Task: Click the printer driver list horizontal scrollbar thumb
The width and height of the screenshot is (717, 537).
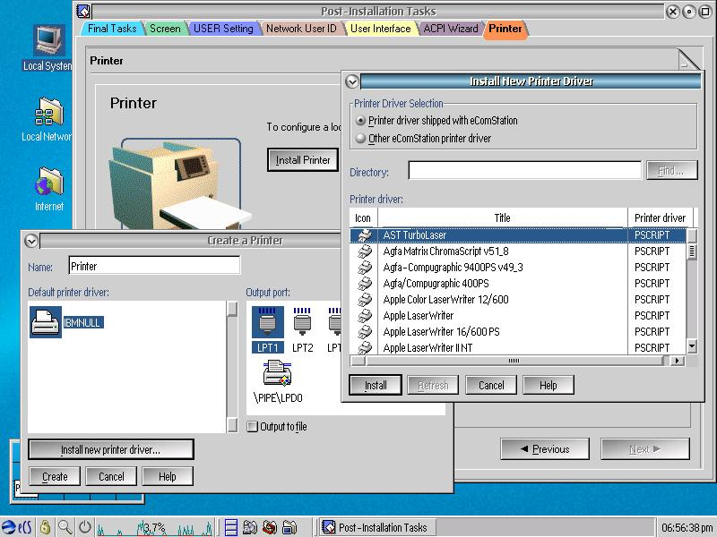Action: tap(514, 361)
